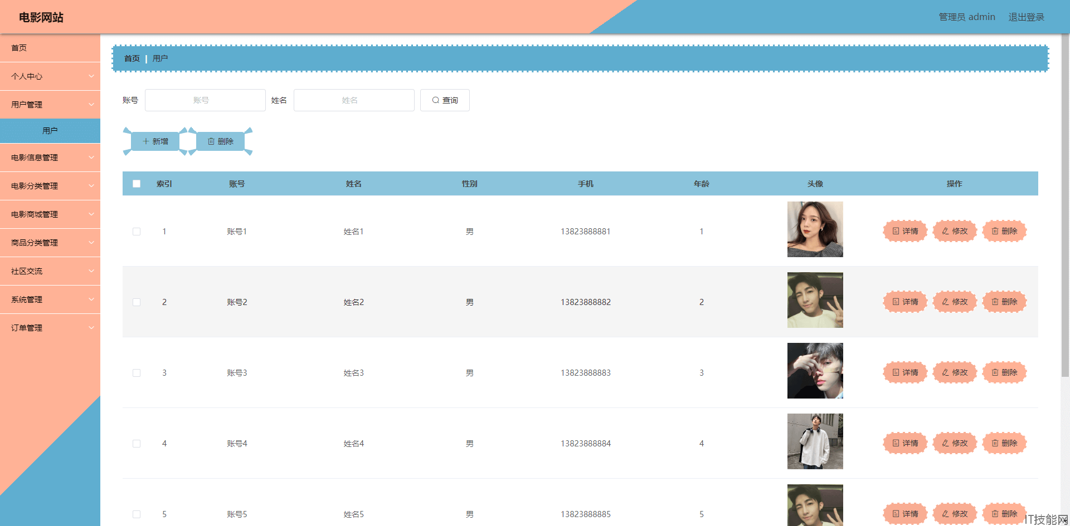Expand the 个人中心 sidebar menu

[50, 76]
